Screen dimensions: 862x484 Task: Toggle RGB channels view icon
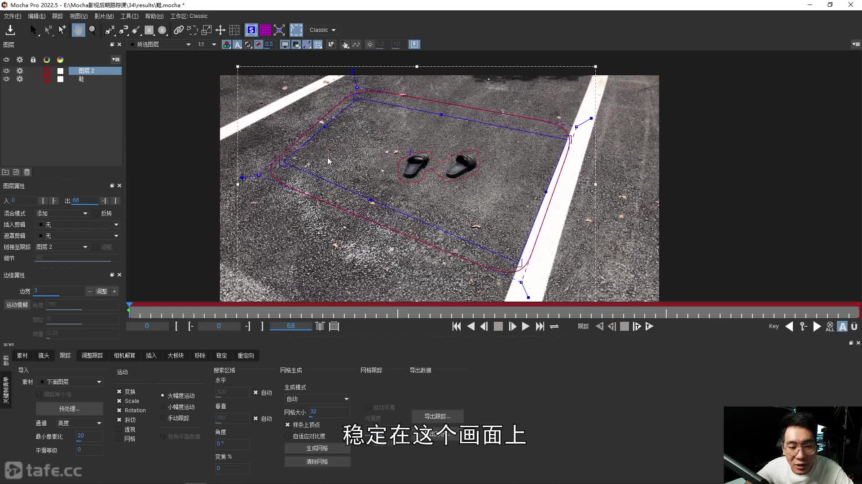pos(227,44)
